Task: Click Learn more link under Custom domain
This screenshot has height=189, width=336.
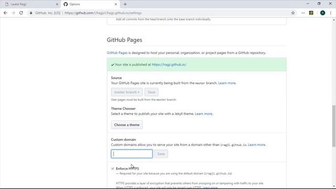Action: pos(257,145)
